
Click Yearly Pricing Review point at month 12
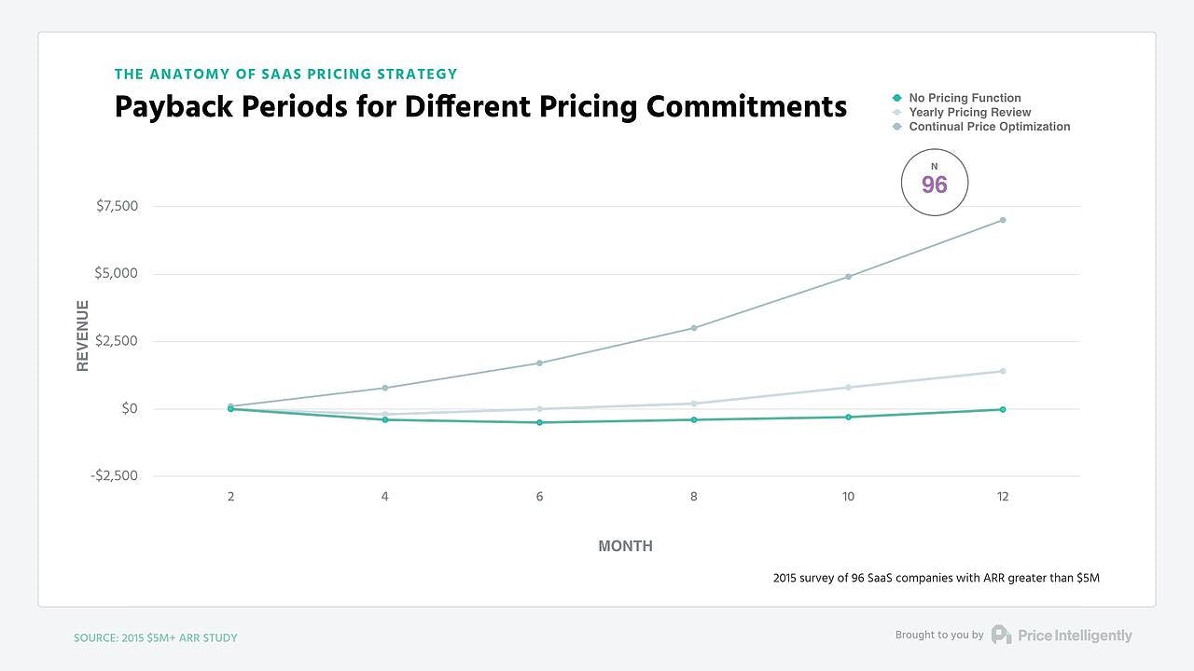[x=1003, y=371]
